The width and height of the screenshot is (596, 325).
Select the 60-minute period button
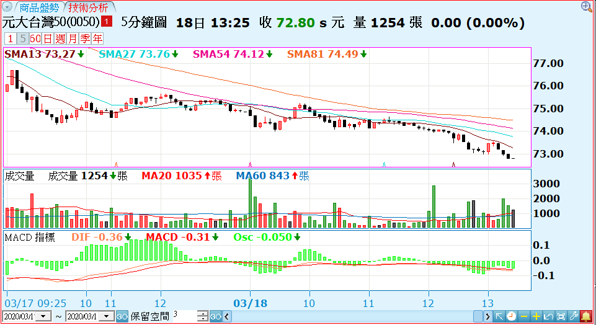(x=35, y=38)
